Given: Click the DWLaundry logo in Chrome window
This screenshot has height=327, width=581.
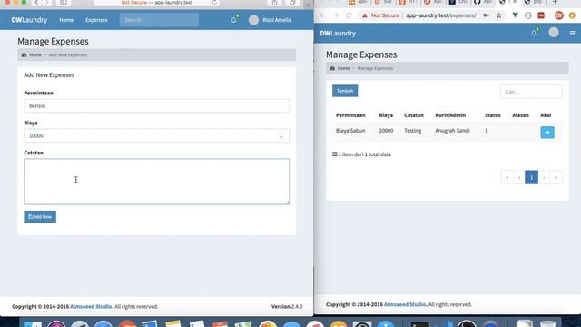Looking at the screenshot, I should click(x=338, y=34).
